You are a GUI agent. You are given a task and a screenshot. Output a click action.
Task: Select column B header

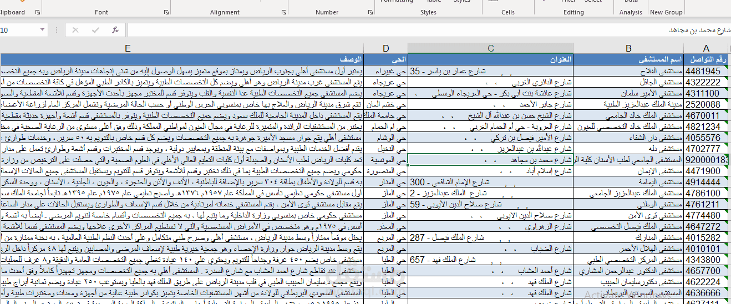click(x=628, y=48)
